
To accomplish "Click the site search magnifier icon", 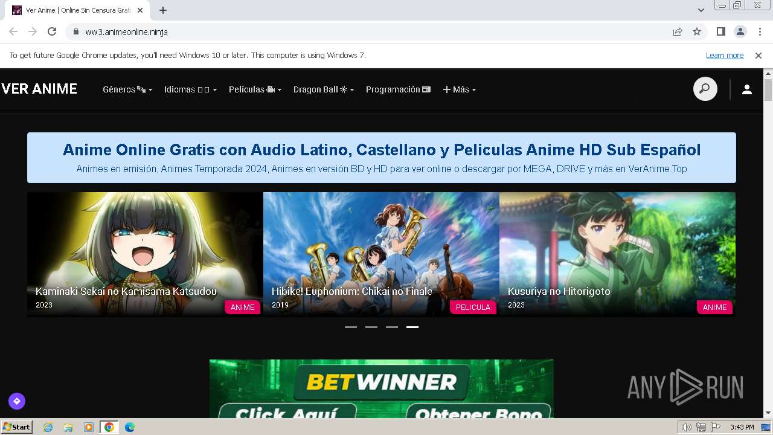I will click(705, 89).
